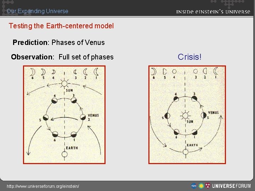Click the NASA logo in footer
This screenshot has height=191, width=255.
point(194,186)
